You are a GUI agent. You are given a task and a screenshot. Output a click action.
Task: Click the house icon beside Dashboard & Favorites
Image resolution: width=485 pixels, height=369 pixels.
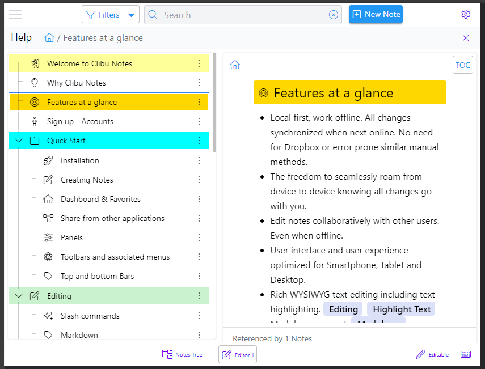48,199
